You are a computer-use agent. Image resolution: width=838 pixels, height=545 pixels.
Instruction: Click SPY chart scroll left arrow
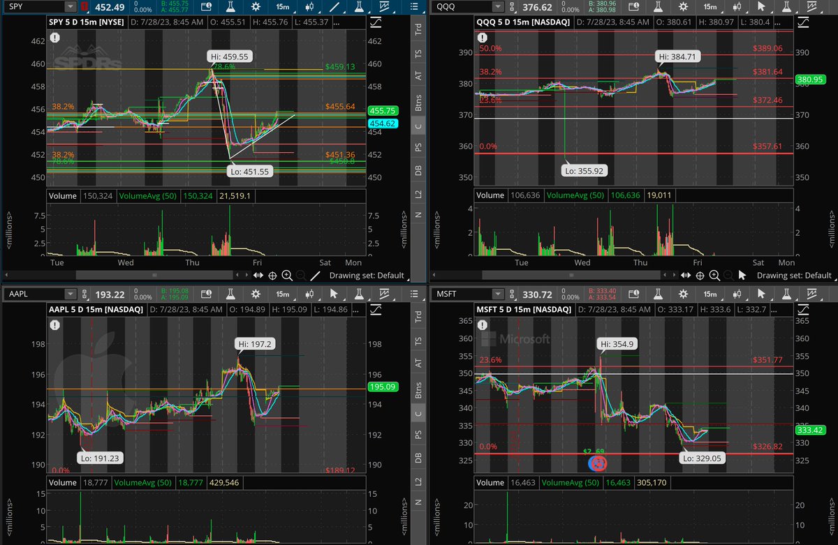click(7, 275)
